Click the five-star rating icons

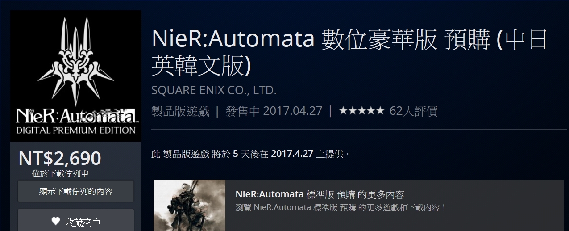(361, 111)
